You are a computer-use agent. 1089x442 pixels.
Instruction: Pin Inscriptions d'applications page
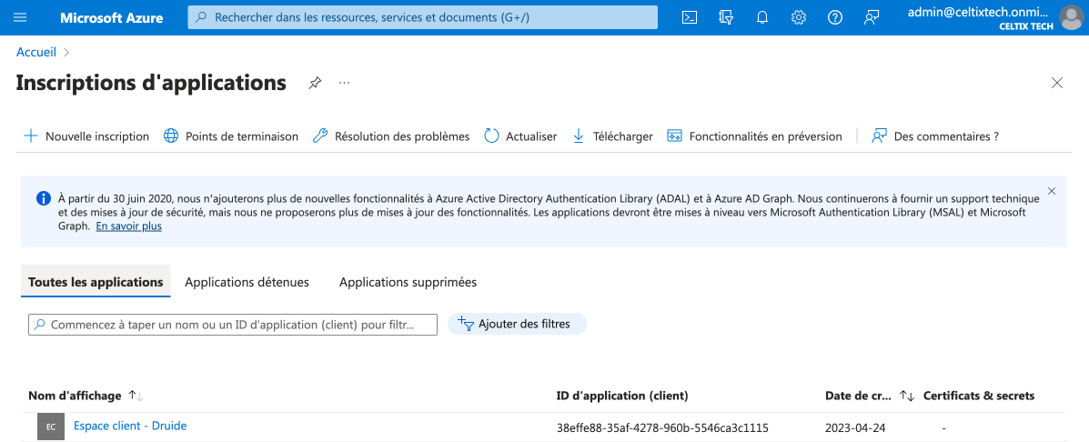(x=316, y=84)
